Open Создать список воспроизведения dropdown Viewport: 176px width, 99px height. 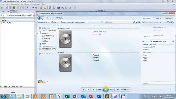click(x=74, y=22)
